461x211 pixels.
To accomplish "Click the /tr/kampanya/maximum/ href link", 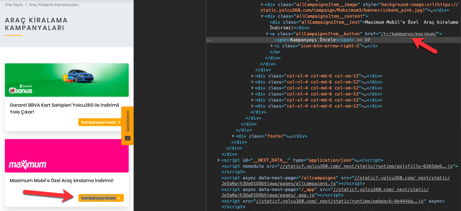I will coord(408,34).
